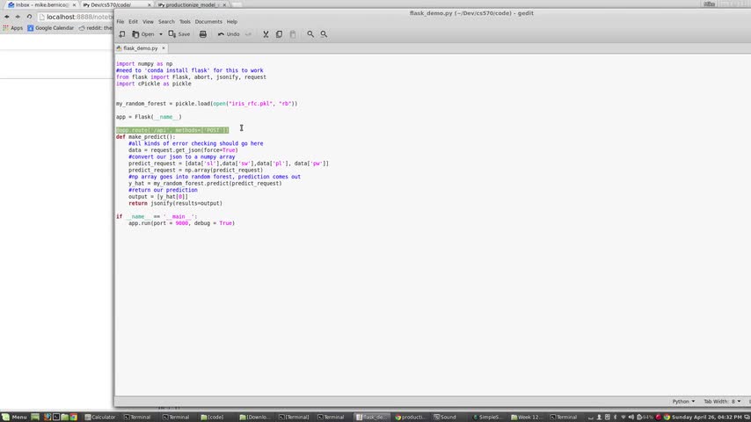The height and width of the screenshot is (422, 751).
Task: Switch to the bracketed [Terminal] taskbar item
Action: click(294, 418)
